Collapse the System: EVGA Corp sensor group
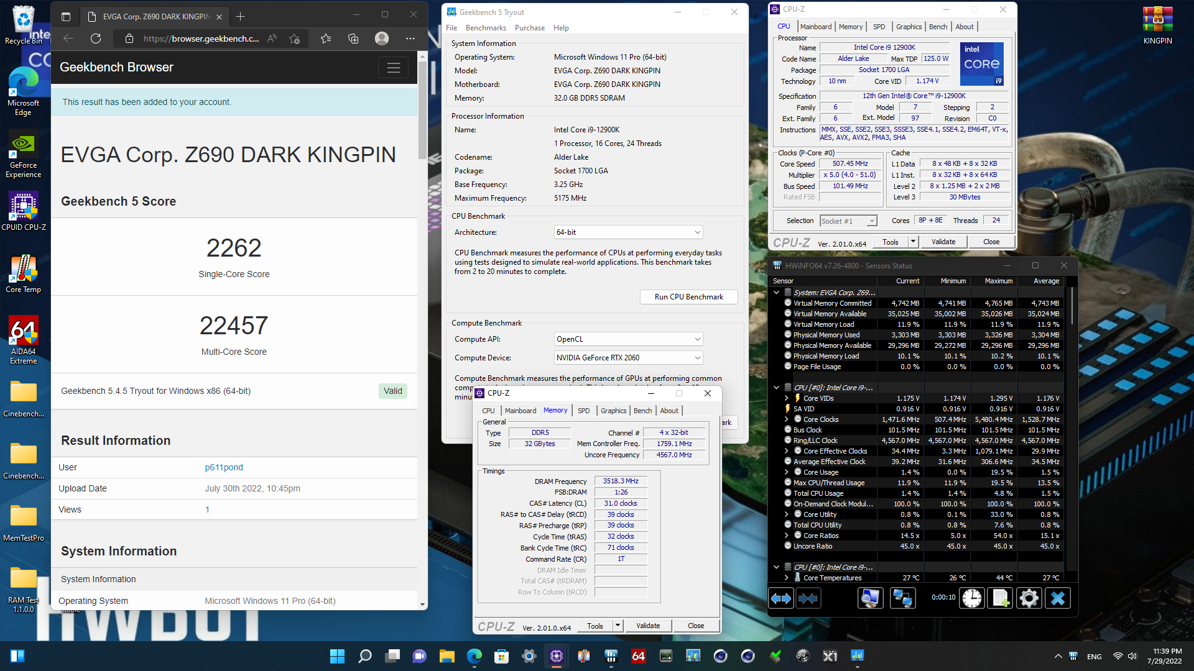 776,293
